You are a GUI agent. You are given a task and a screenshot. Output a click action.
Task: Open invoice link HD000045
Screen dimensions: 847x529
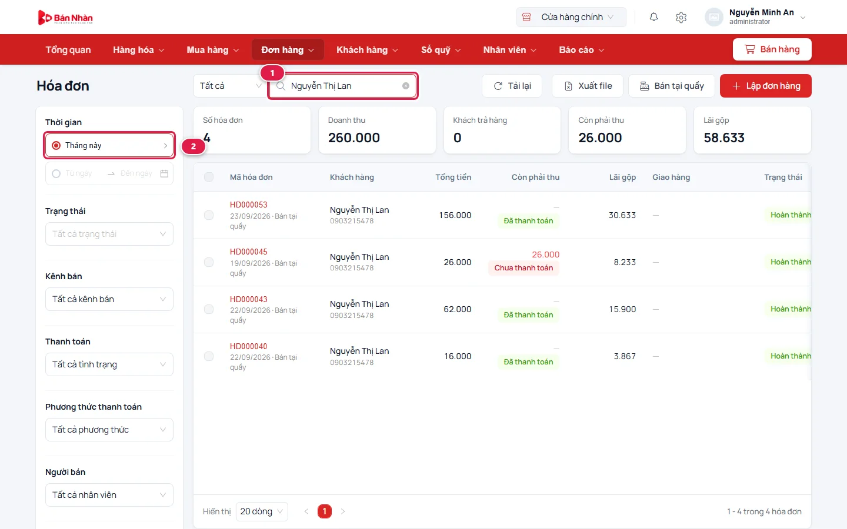pyautogui.click(x=249, y=252)
